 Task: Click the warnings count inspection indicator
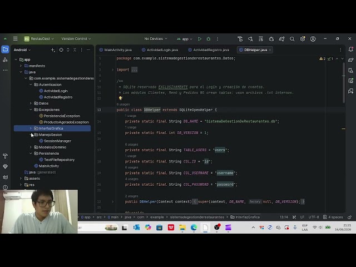coord(323,58)
